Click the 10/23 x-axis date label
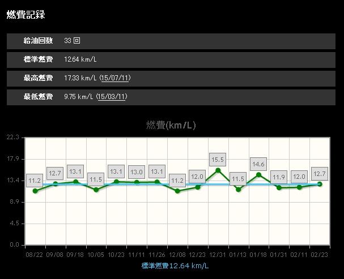Viewport: 344px width, 279px height. (116, 255)
